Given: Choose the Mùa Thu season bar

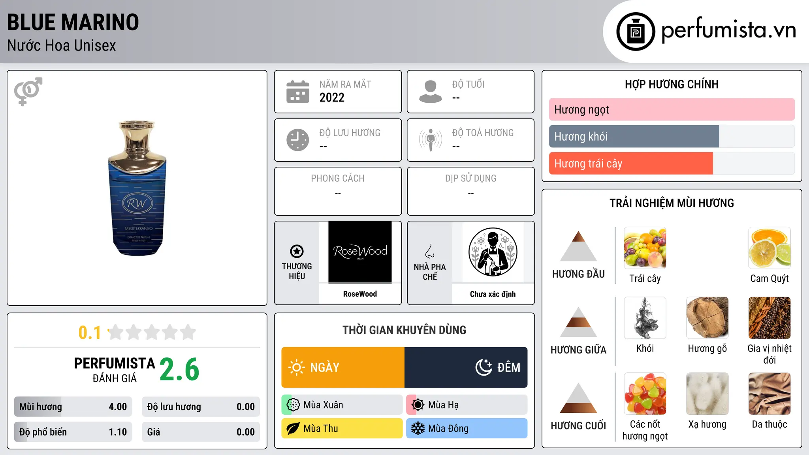Looking at the screenshot, I should (342, 429).
